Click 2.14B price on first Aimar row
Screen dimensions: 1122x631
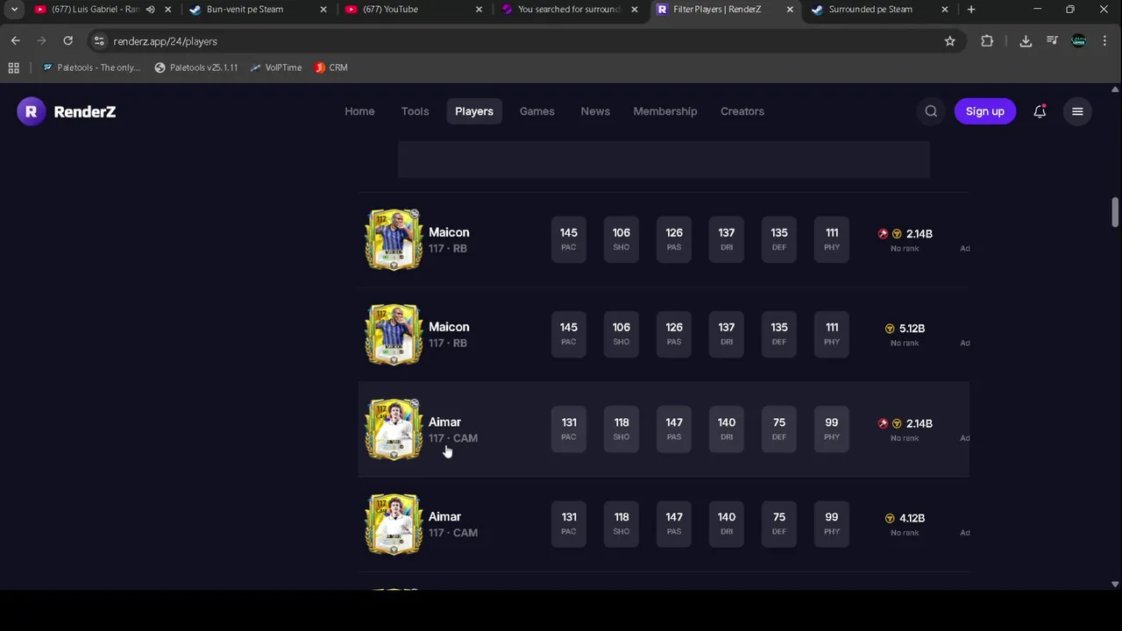pyautogui.click(x=919, y=423)
